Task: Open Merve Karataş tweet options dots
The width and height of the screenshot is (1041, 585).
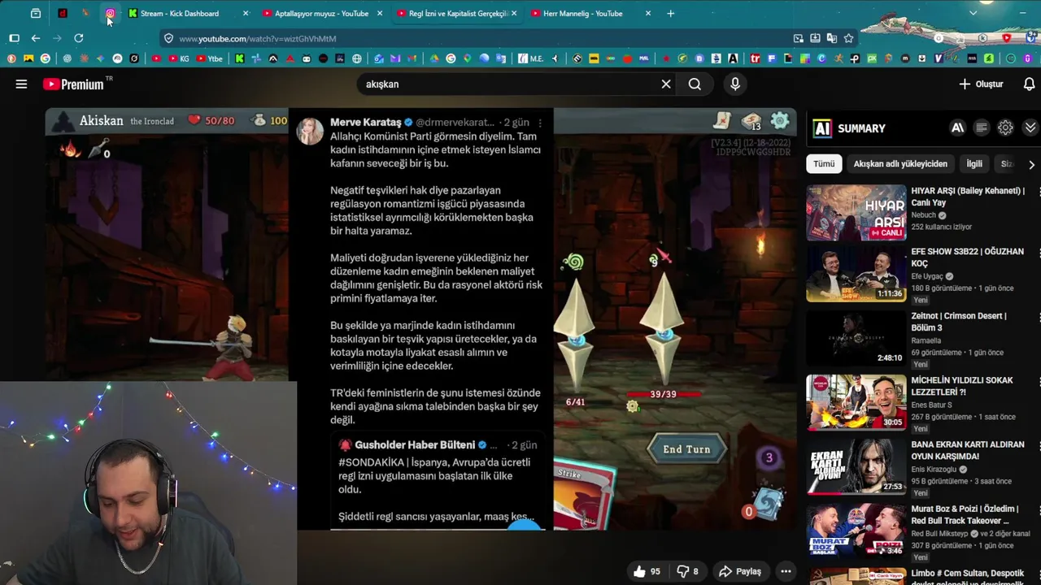Action: [540, 123]
